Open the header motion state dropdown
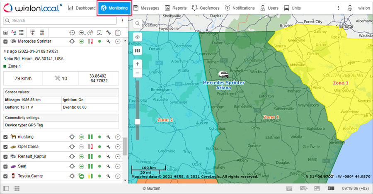Image resolution: width=373 pixels, height=194 pixels. (x=82, y=33)
